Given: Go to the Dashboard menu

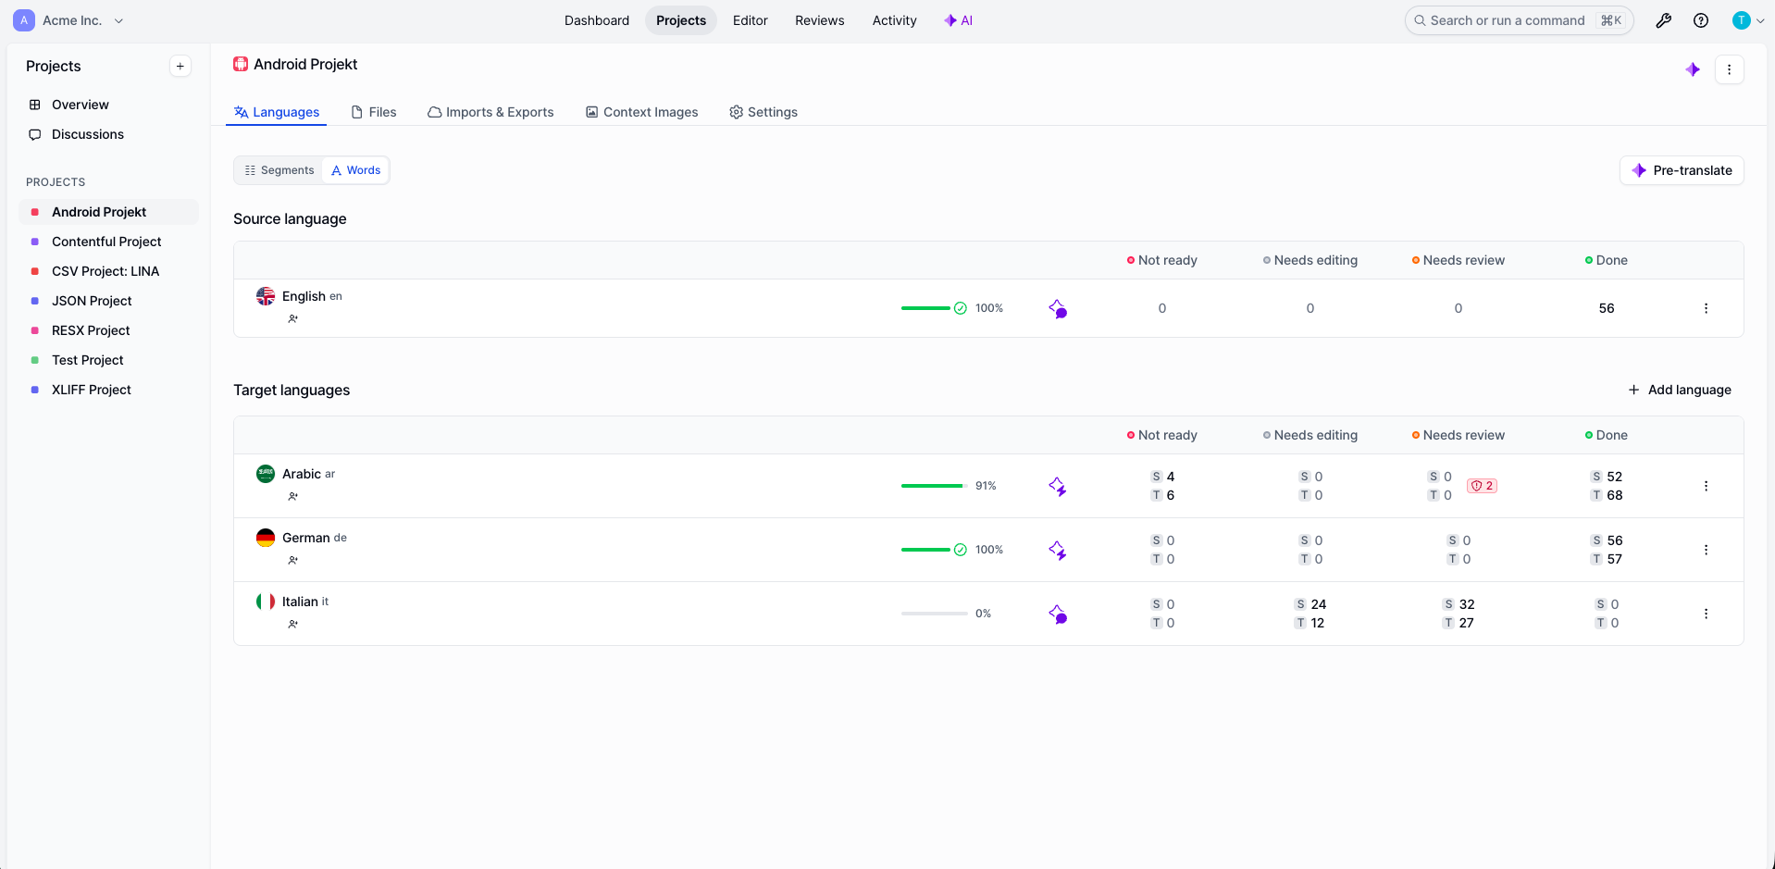Looking at the screenshot, I should tap(597, 20).
